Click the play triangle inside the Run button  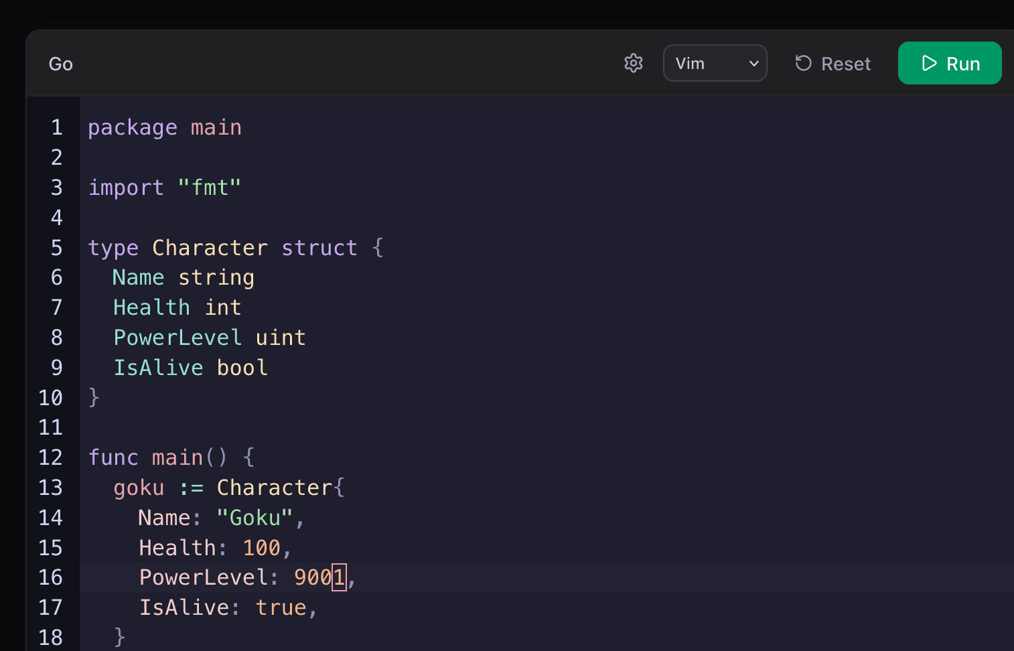pos(929,63)
